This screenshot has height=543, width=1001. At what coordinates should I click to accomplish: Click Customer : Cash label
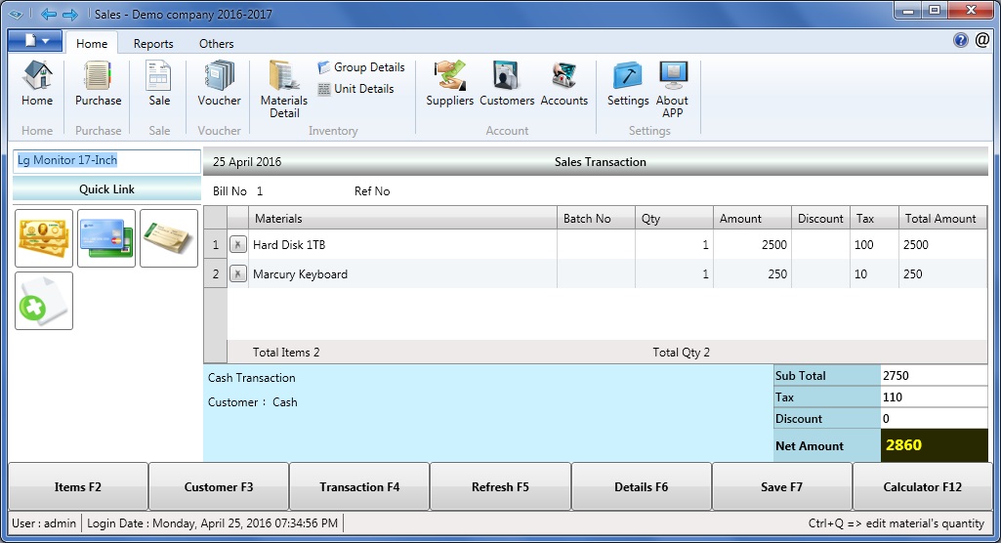tap(253, 402)
